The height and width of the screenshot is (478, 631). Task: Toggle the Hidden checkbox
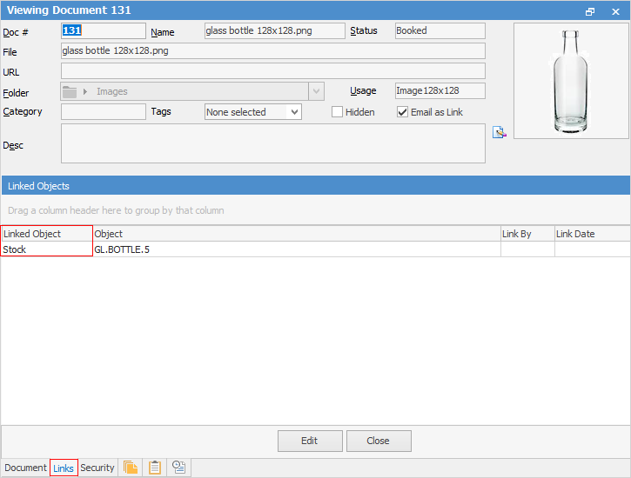pos(337,112)
